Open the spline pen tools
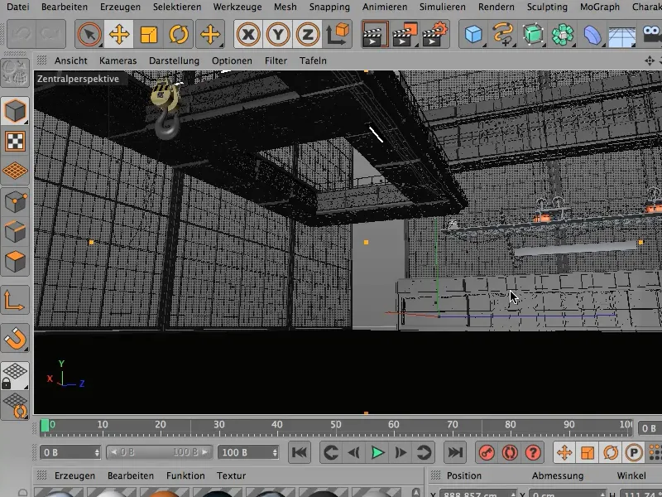Image resolution: width=662 pixels, height=497 pixels. [x=503, y=34]
